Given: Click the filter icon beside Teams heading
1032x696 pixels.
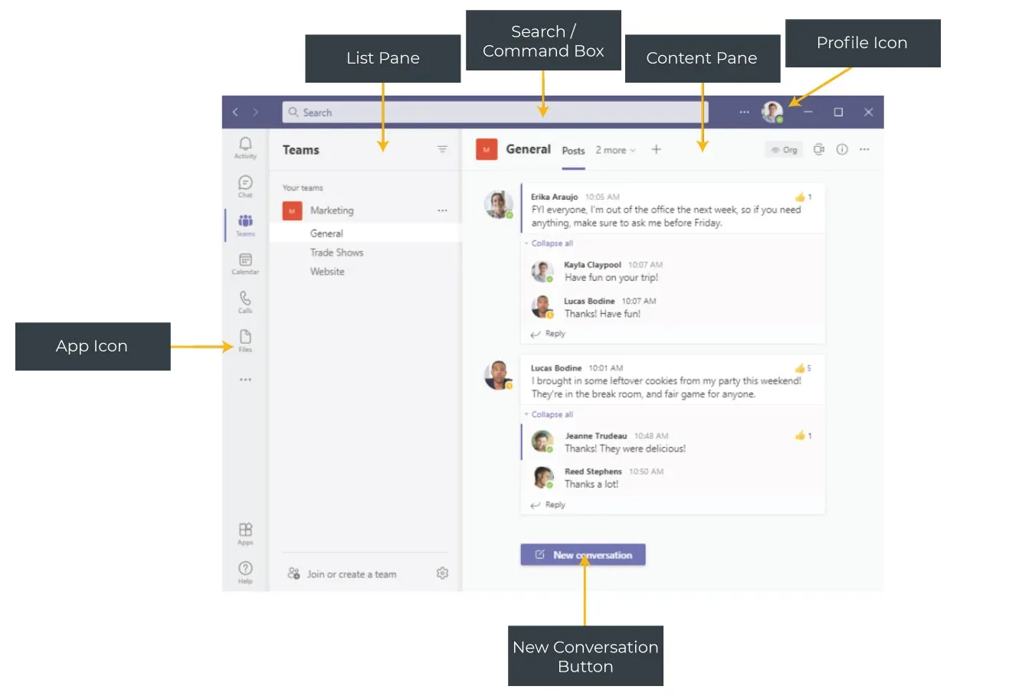Looking at the screenshot, I should click(442, 149).
